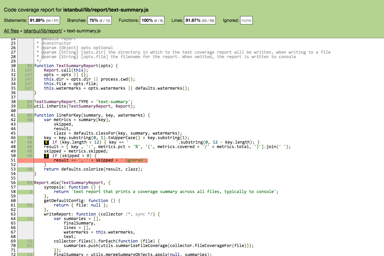Click the 'this.watermarks = opts.watermarks' line
Screen dimensions: 384x256
click(117, 88)
